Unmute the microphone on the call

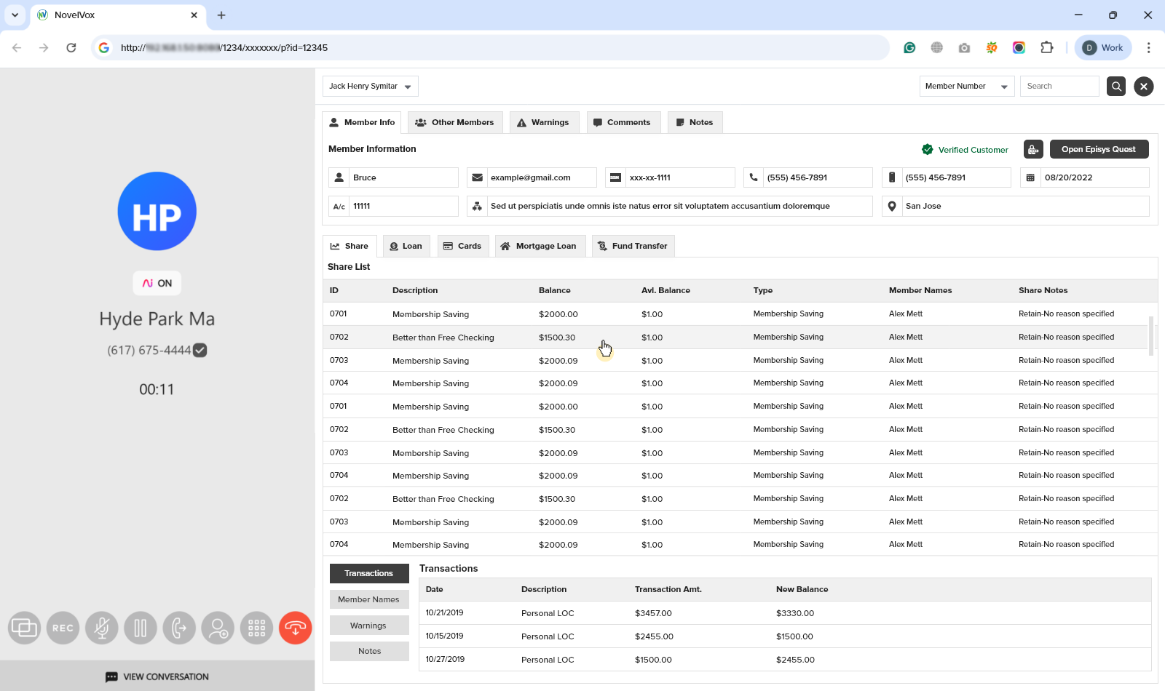click(102, 628)
